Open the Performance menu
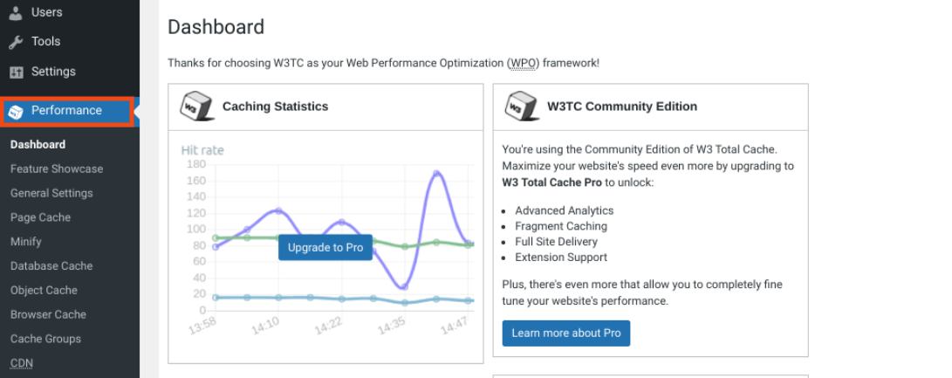Viewport: 952px width, 378px height. coord(66,111)
